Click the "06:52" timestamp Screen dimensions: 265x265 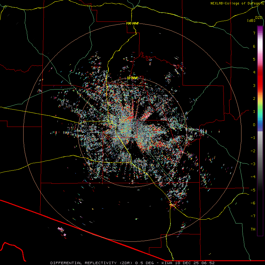tap(208, 263)
